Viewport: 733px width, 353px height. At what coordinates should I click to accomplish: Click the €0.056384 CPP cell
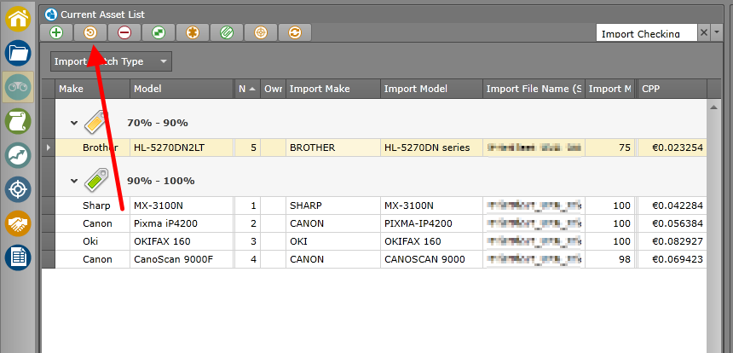(672, 223)
